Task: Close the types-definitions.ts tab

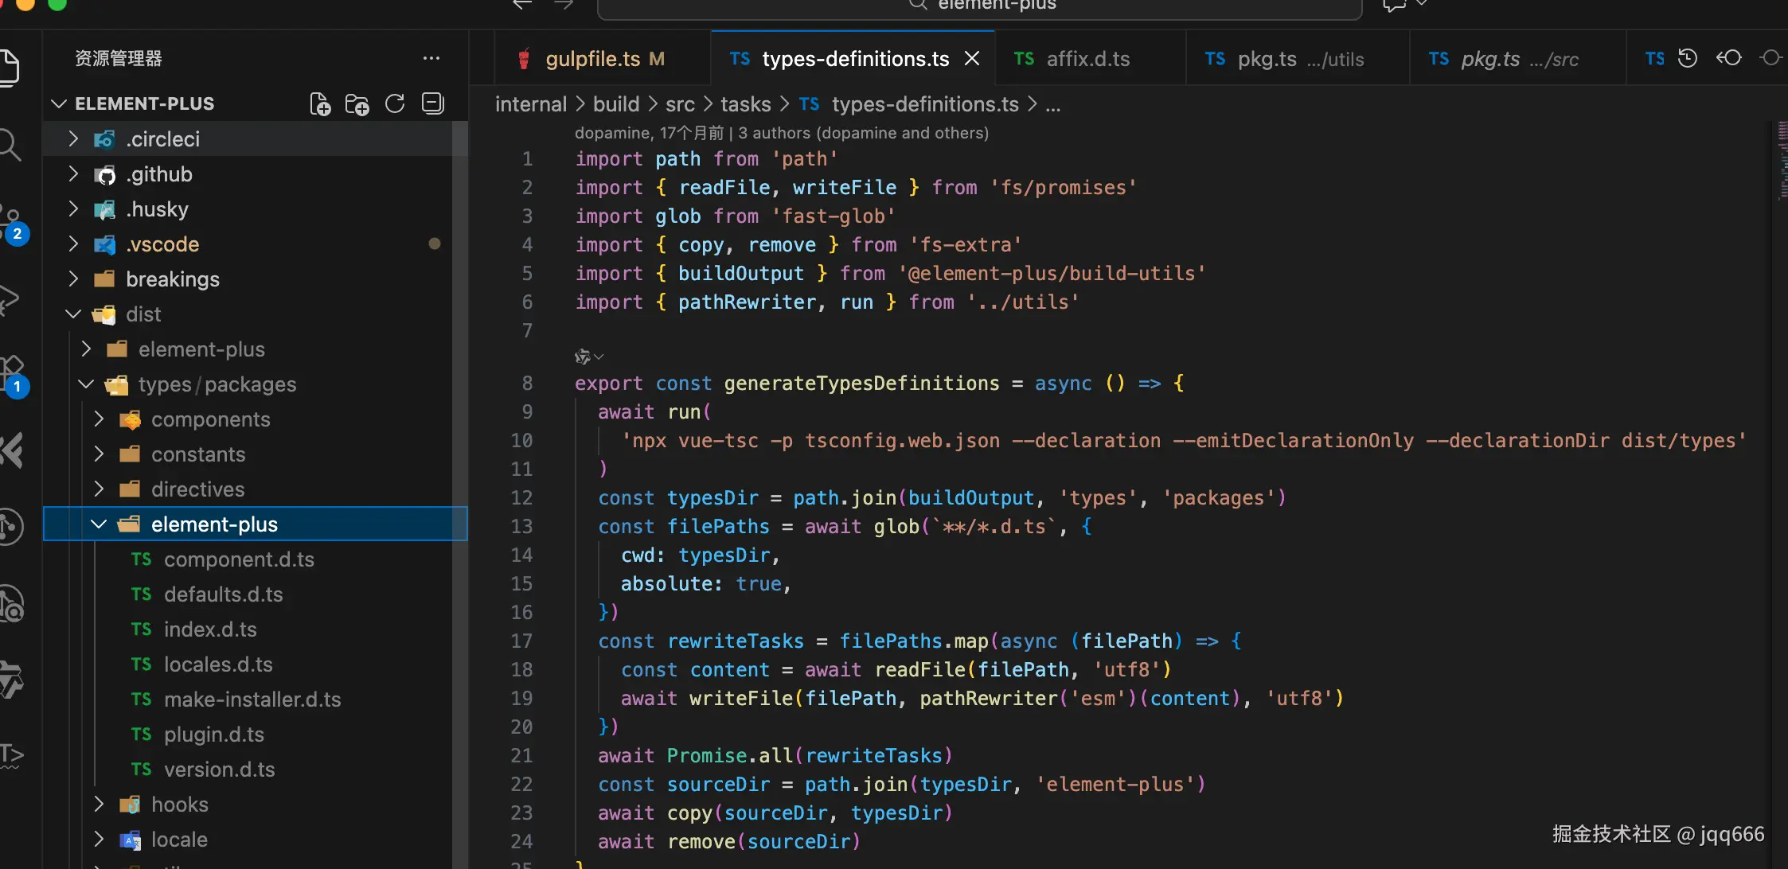Action: point(972,58)
